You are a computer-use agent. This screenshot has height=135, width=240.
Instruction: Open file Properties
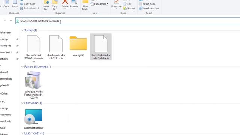[x=117, y=5]
